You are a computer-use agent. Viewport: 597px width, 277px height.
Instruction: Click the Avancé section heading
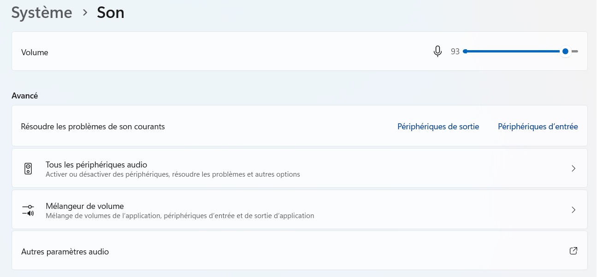tap(25, 96)
